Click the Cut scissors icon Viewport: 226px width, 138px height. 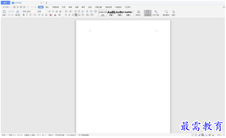pyautogui.click(x=9, y=11)
